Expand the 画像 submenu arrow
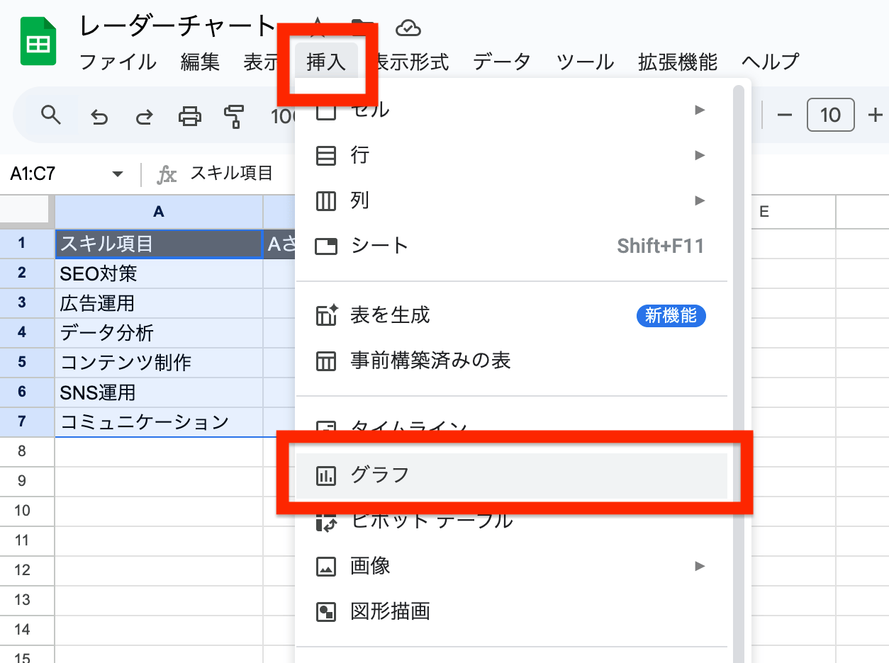 [700, 566]
